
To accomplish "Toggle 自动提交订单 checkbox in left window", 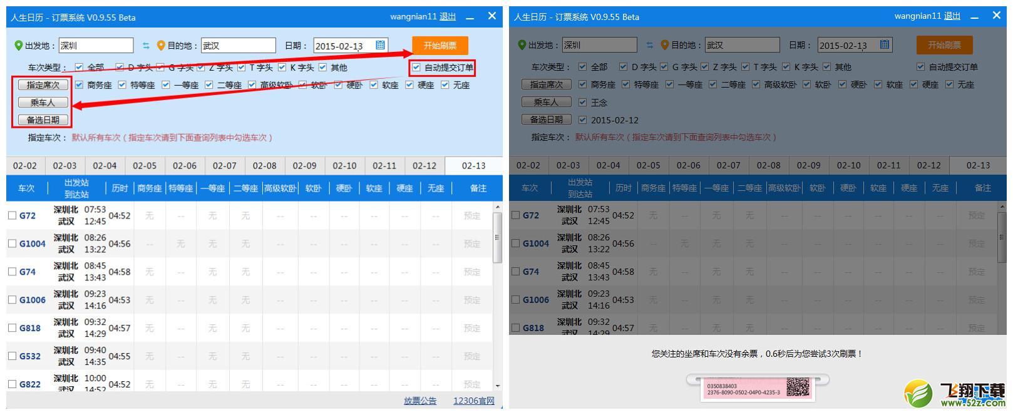I will [416, 68].
